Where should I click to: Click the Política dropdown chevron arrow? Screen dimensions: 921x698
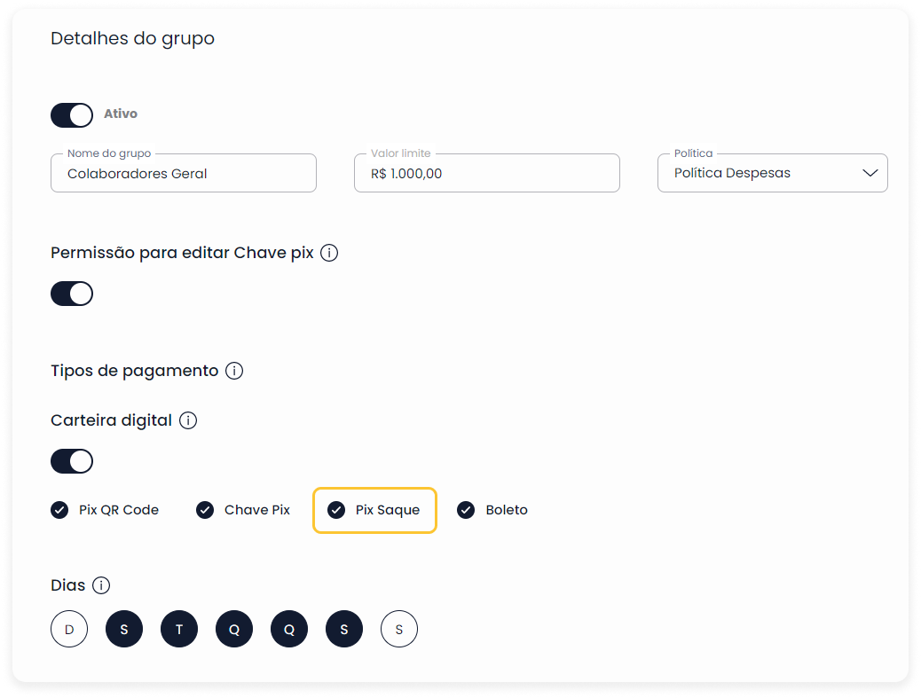(870, 173)
